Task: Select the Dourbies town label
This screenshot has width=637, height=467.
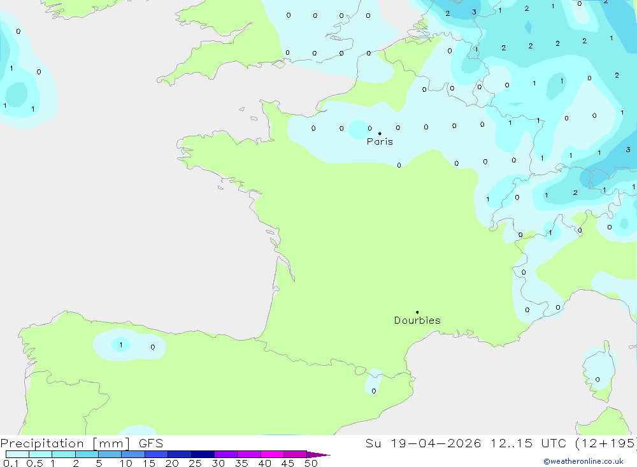Action: click(x=417, y=320)
